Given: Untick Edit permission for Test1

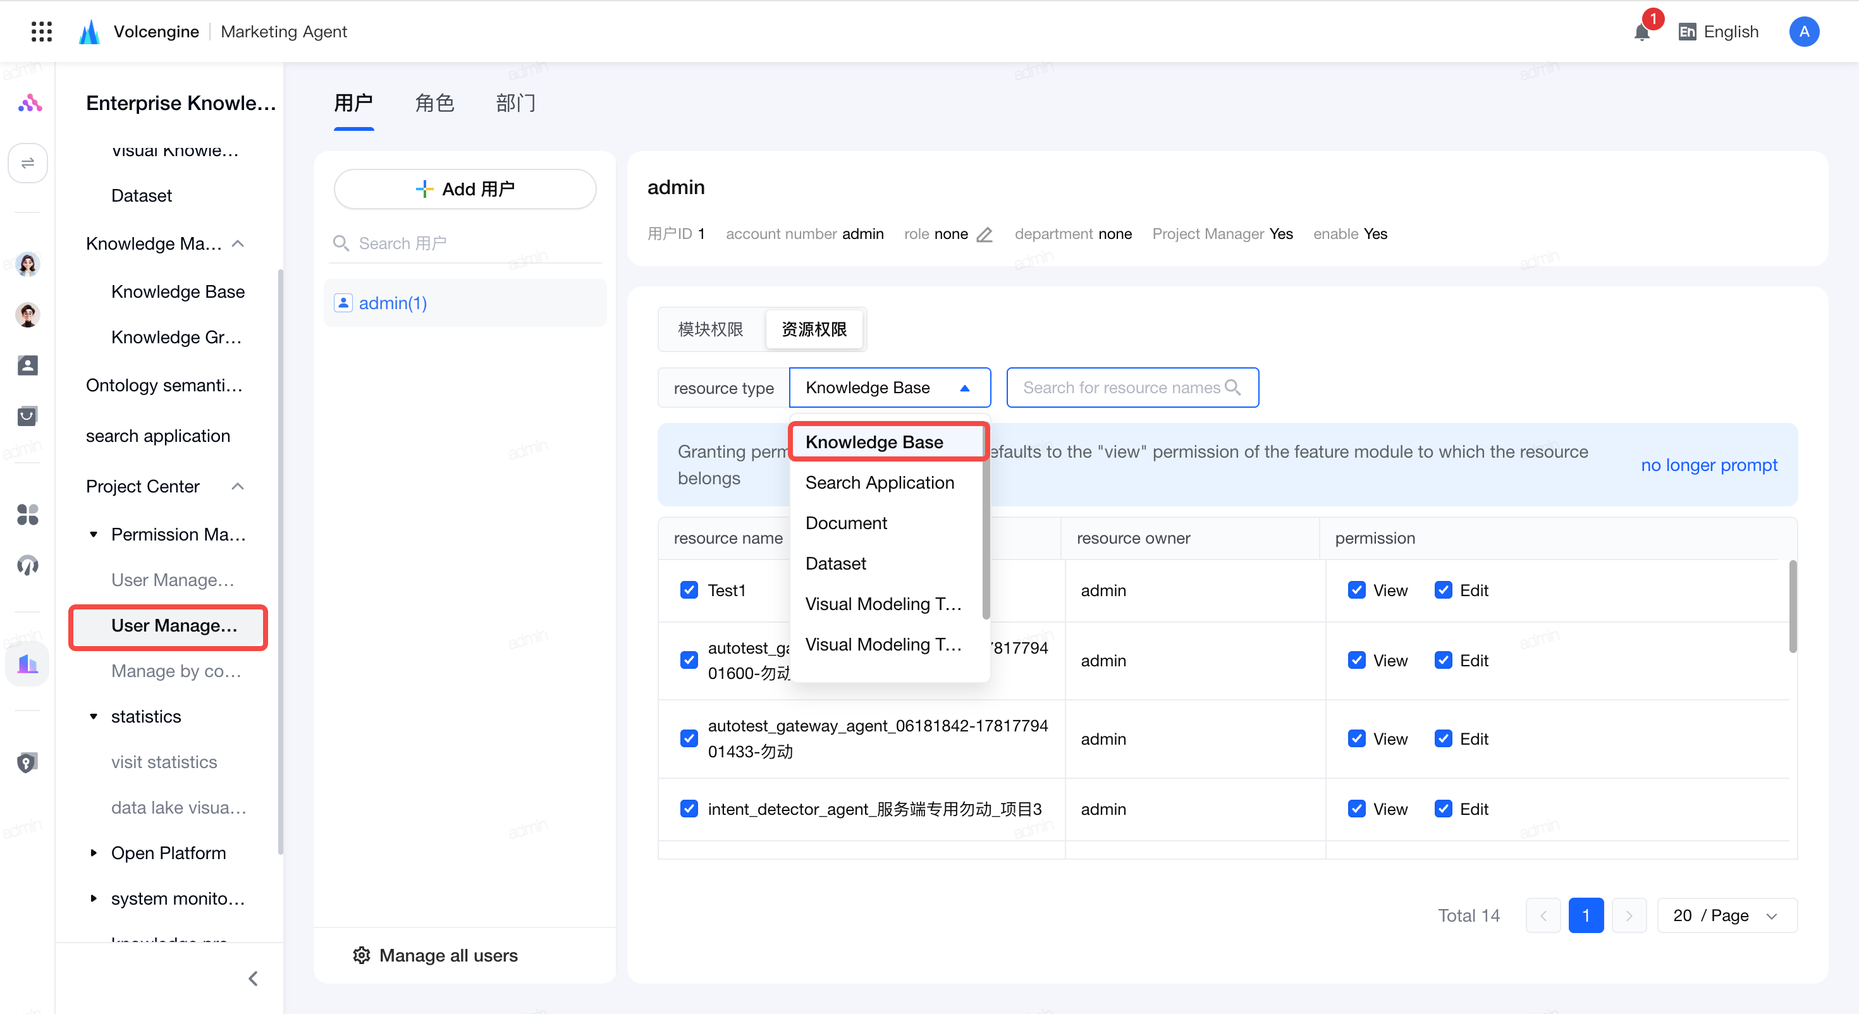Looking at the screenshot, I should (1444, 590).
